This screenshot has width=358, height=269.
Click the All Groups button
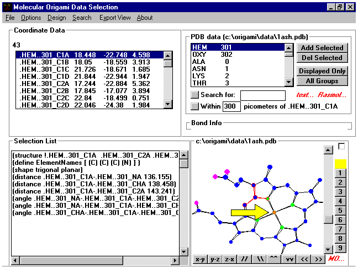[322, 81]
